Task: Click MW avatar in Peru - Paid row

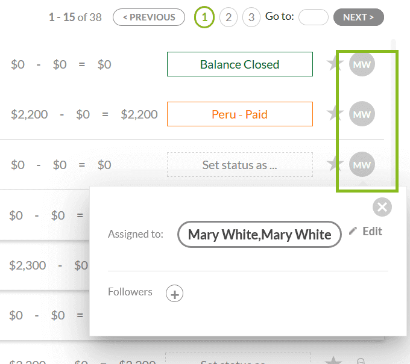Action: [362, 114]
